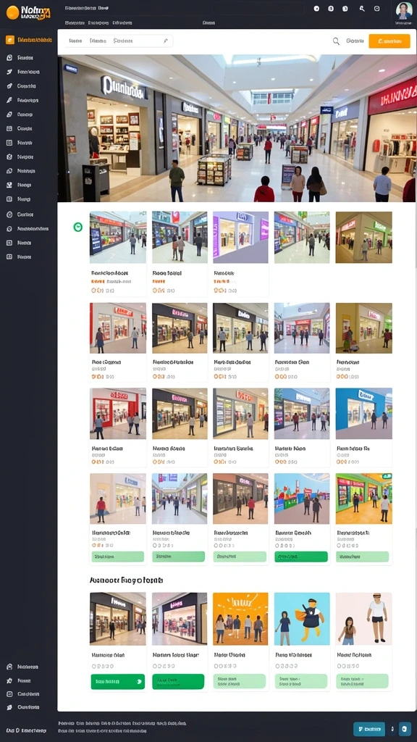Click the dark green button in fourth row
This screenshot has height=742, width=417.
(x=301, y=556)
